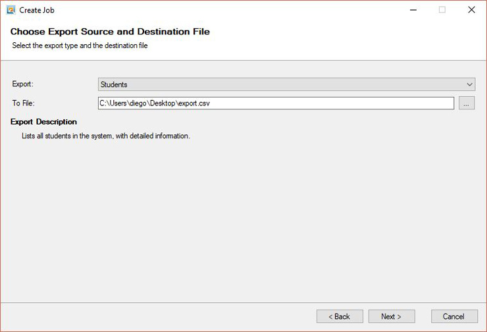487x332 pixels.
Task: Click the 'Lists all students' description text
Action: (105, 136)
